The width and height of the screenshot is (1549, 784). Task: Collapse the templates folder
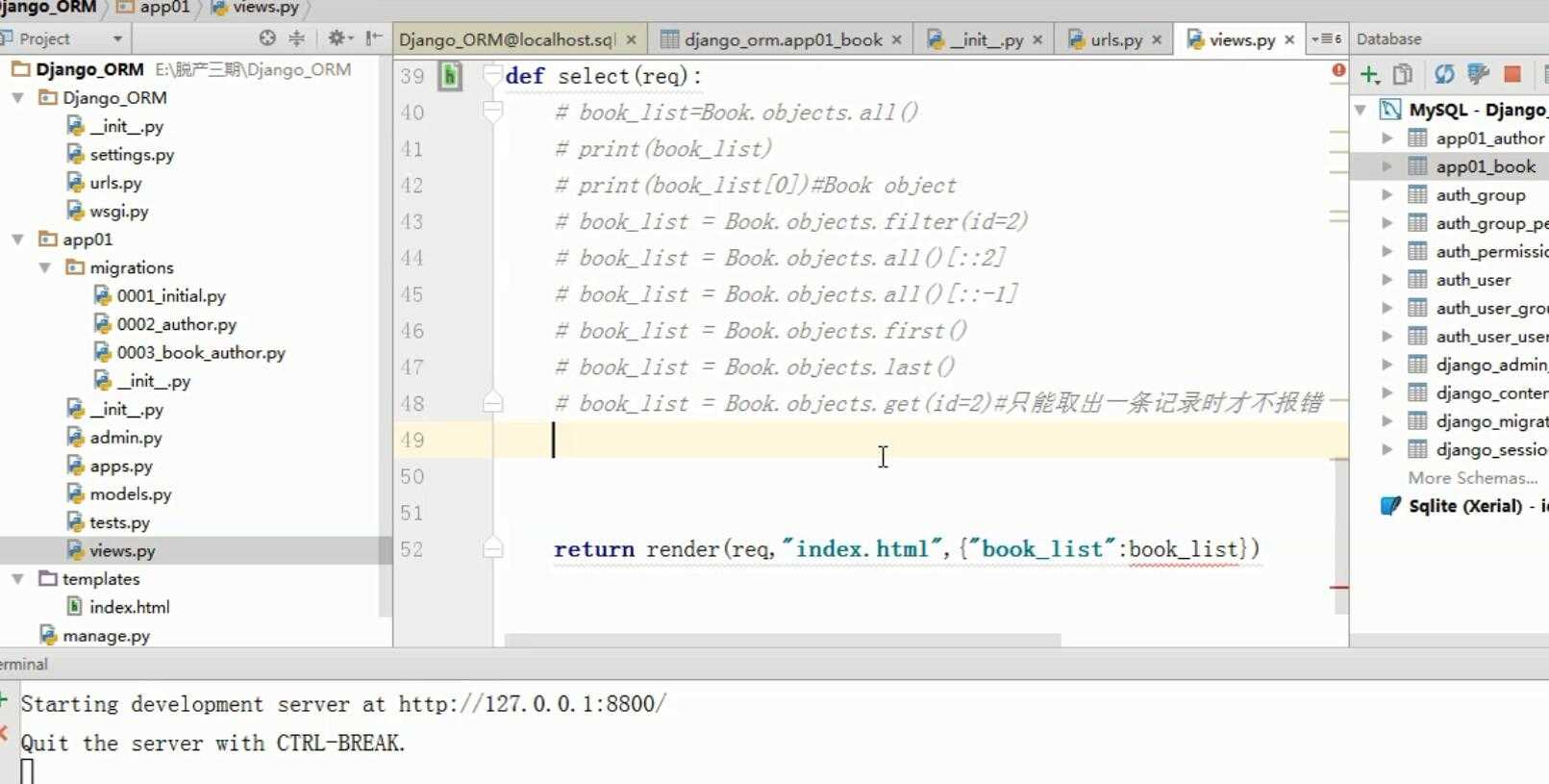[x=17, y=579]
